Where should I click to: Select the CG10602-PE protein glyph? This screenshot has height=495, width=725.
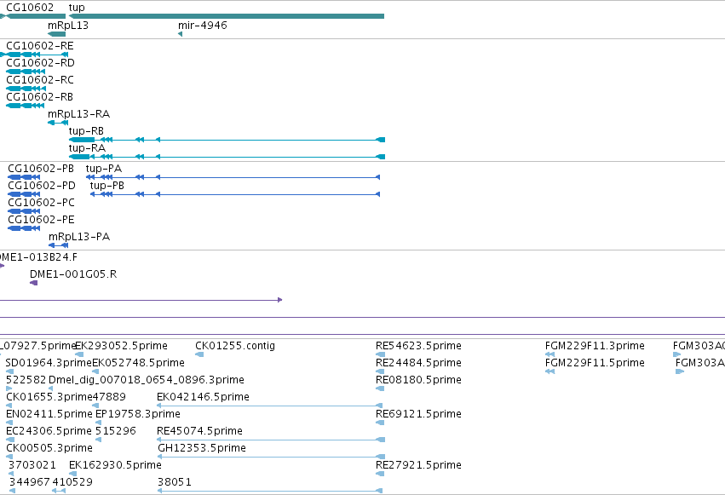pos(24,227)
